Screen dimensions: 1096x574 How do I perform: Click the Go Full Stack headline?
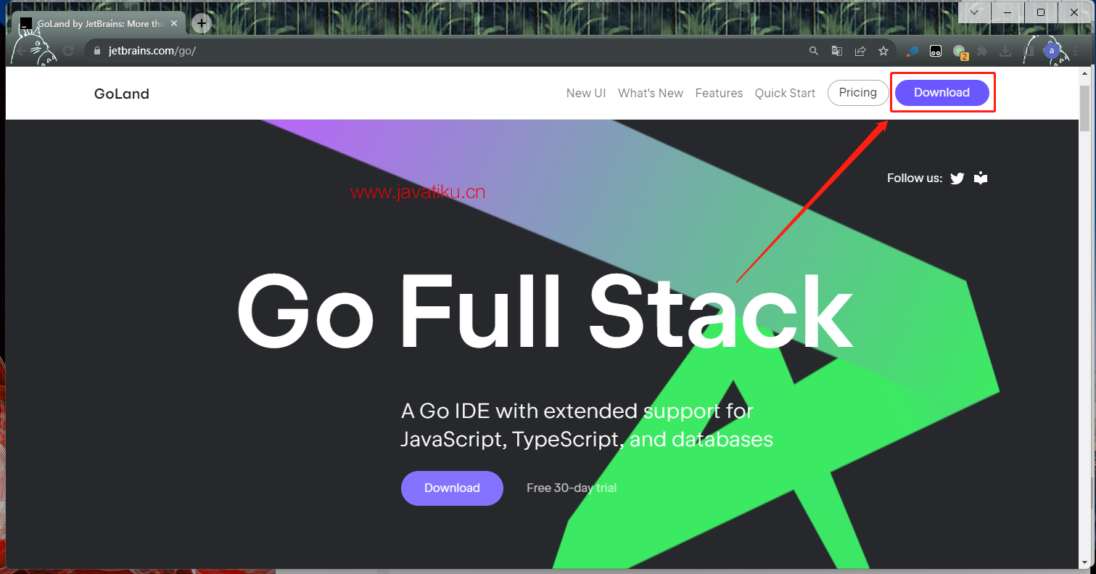click(x=545, y=312)
